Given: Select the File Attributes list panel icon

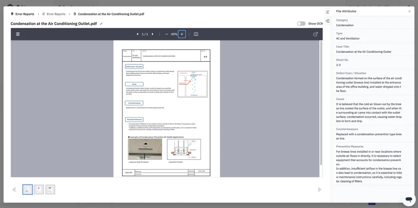Looking at the screenshot, I should 327,12.
